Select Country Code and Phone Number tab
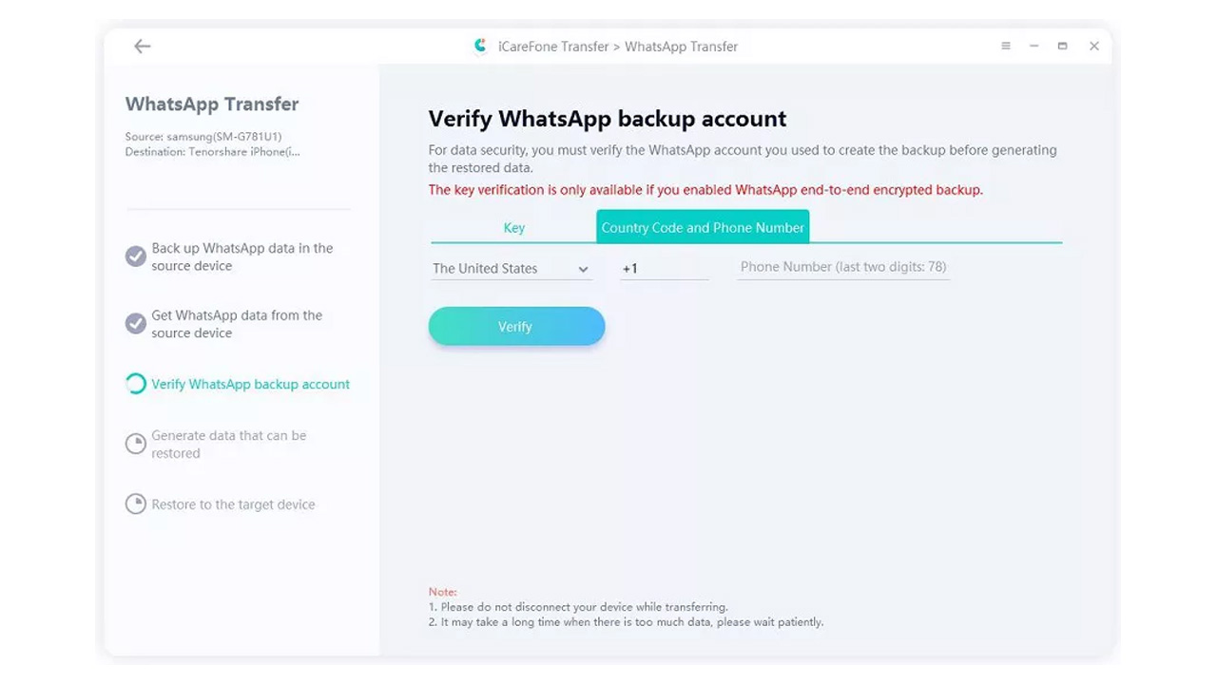Image resolution: width=1217 pixels, height=684 pixels. click(x=703, y=227)
